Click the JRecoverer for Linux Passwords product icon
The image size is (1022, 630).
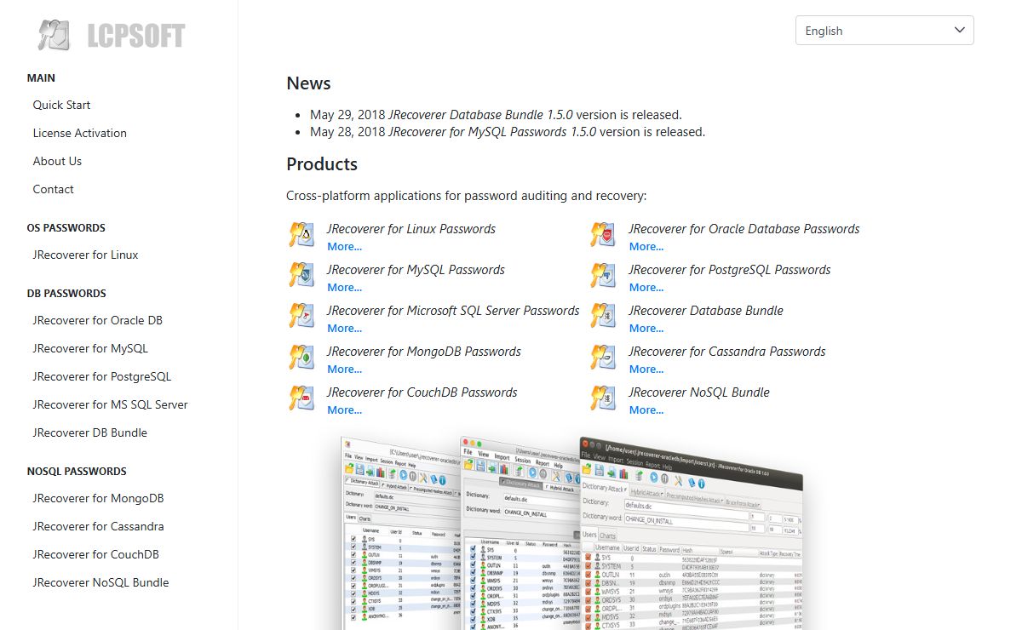tap(301, 234)
